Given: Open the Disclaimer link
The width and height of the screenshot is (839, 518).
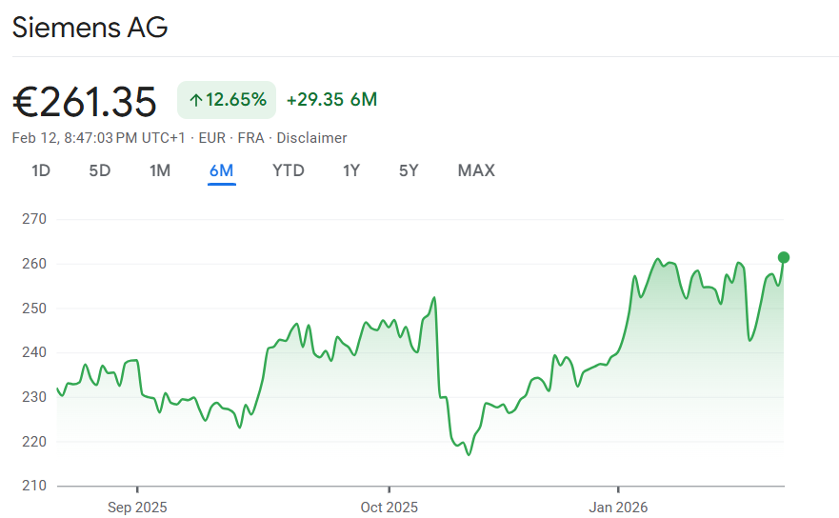Looking at the screenshot, I should [x=311, y=138].
